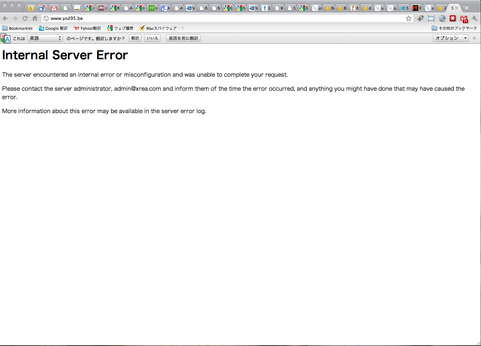Click the いいえ button
Screen dimensions: 481x346
(152, 38)
